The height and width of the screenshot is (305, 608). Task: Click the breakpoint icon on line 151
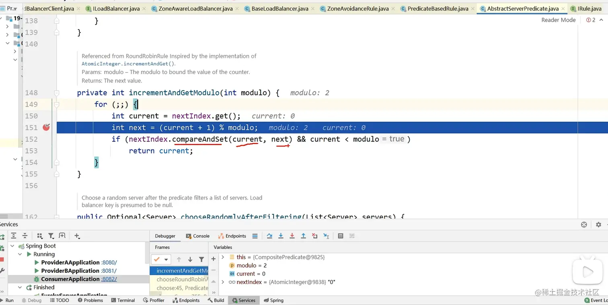(x=46, y=127)
